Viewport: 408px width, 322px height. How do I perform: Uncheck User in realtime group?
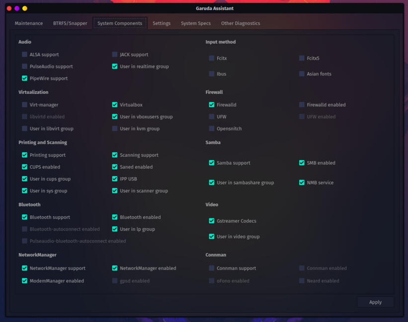coord(114,66)
